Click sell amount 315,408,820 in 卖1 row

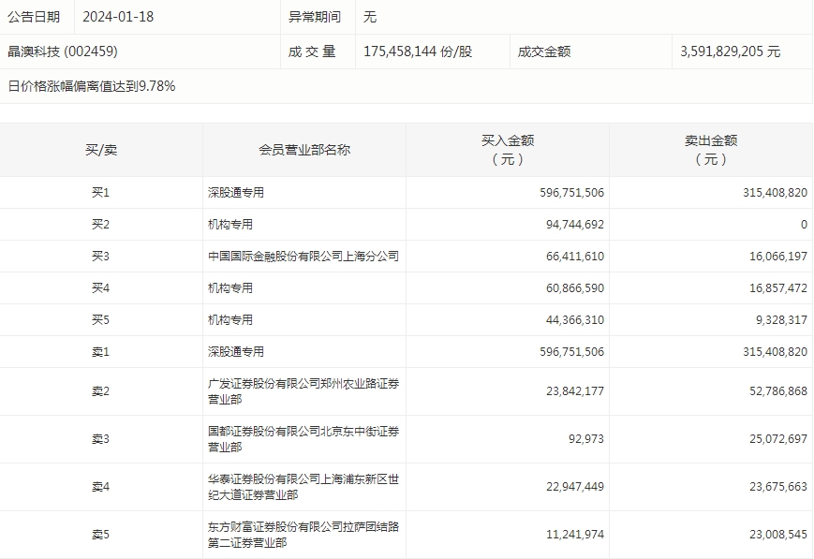[x=775, y=352]
